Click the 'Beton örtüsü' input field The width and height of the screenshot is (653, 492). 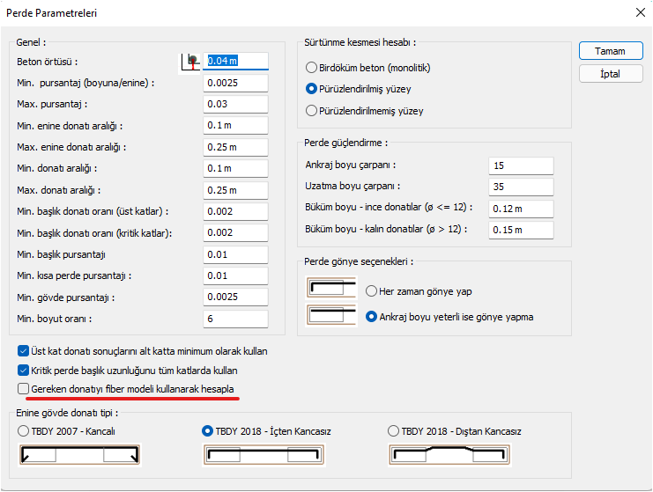pyautogui.click(x=235, y=62)
